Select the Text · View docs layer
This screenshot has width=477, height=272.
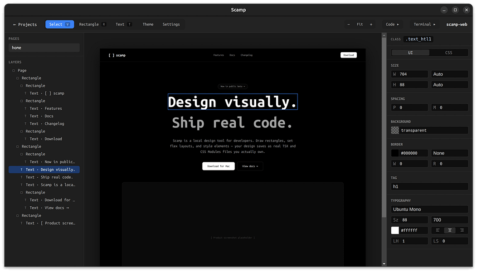pos(44,208)
